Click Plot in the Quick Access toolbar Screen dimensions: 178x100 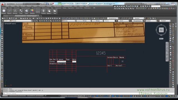pos(15,4)
